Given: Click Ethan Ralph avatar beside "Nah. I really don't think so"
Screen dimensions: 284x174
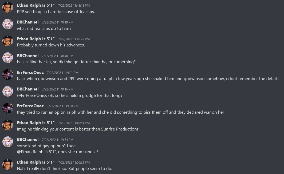Looking at the screenshot, I should click(x=8, y=164).
